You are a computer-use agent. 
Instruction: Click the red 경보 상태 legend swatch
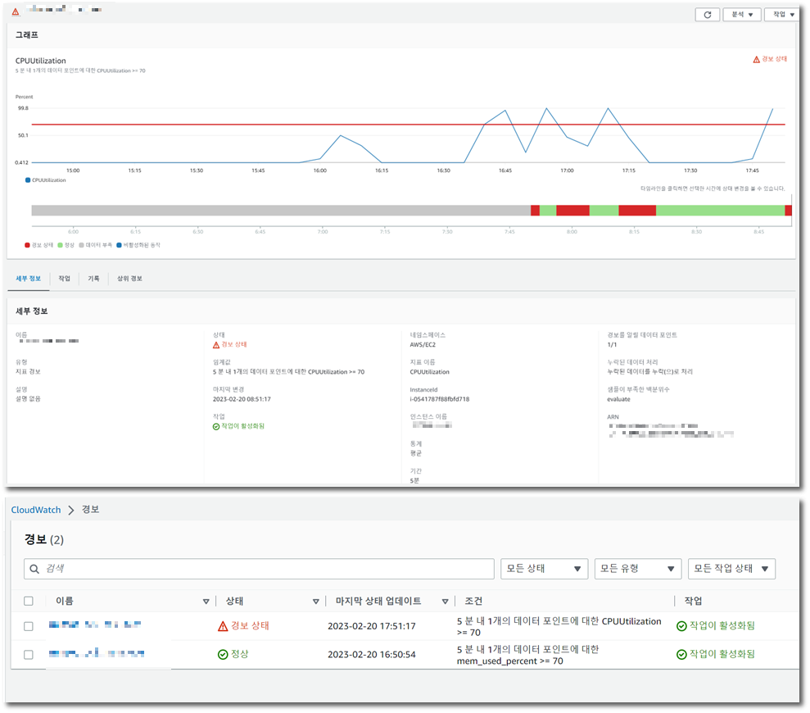click(x=27, y=245)
